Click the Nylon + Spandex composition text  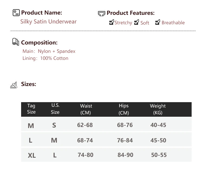tap(57, 51)
